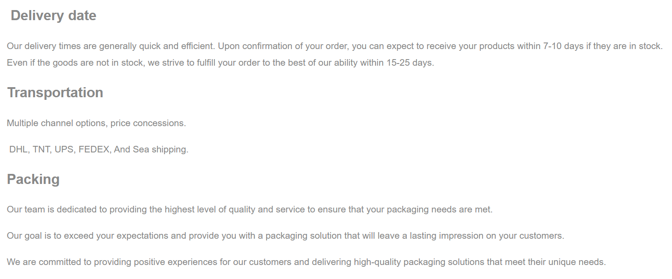Click the DHL, TNT, UPS, FEDEX shipping line

click(x=99, y=150)
